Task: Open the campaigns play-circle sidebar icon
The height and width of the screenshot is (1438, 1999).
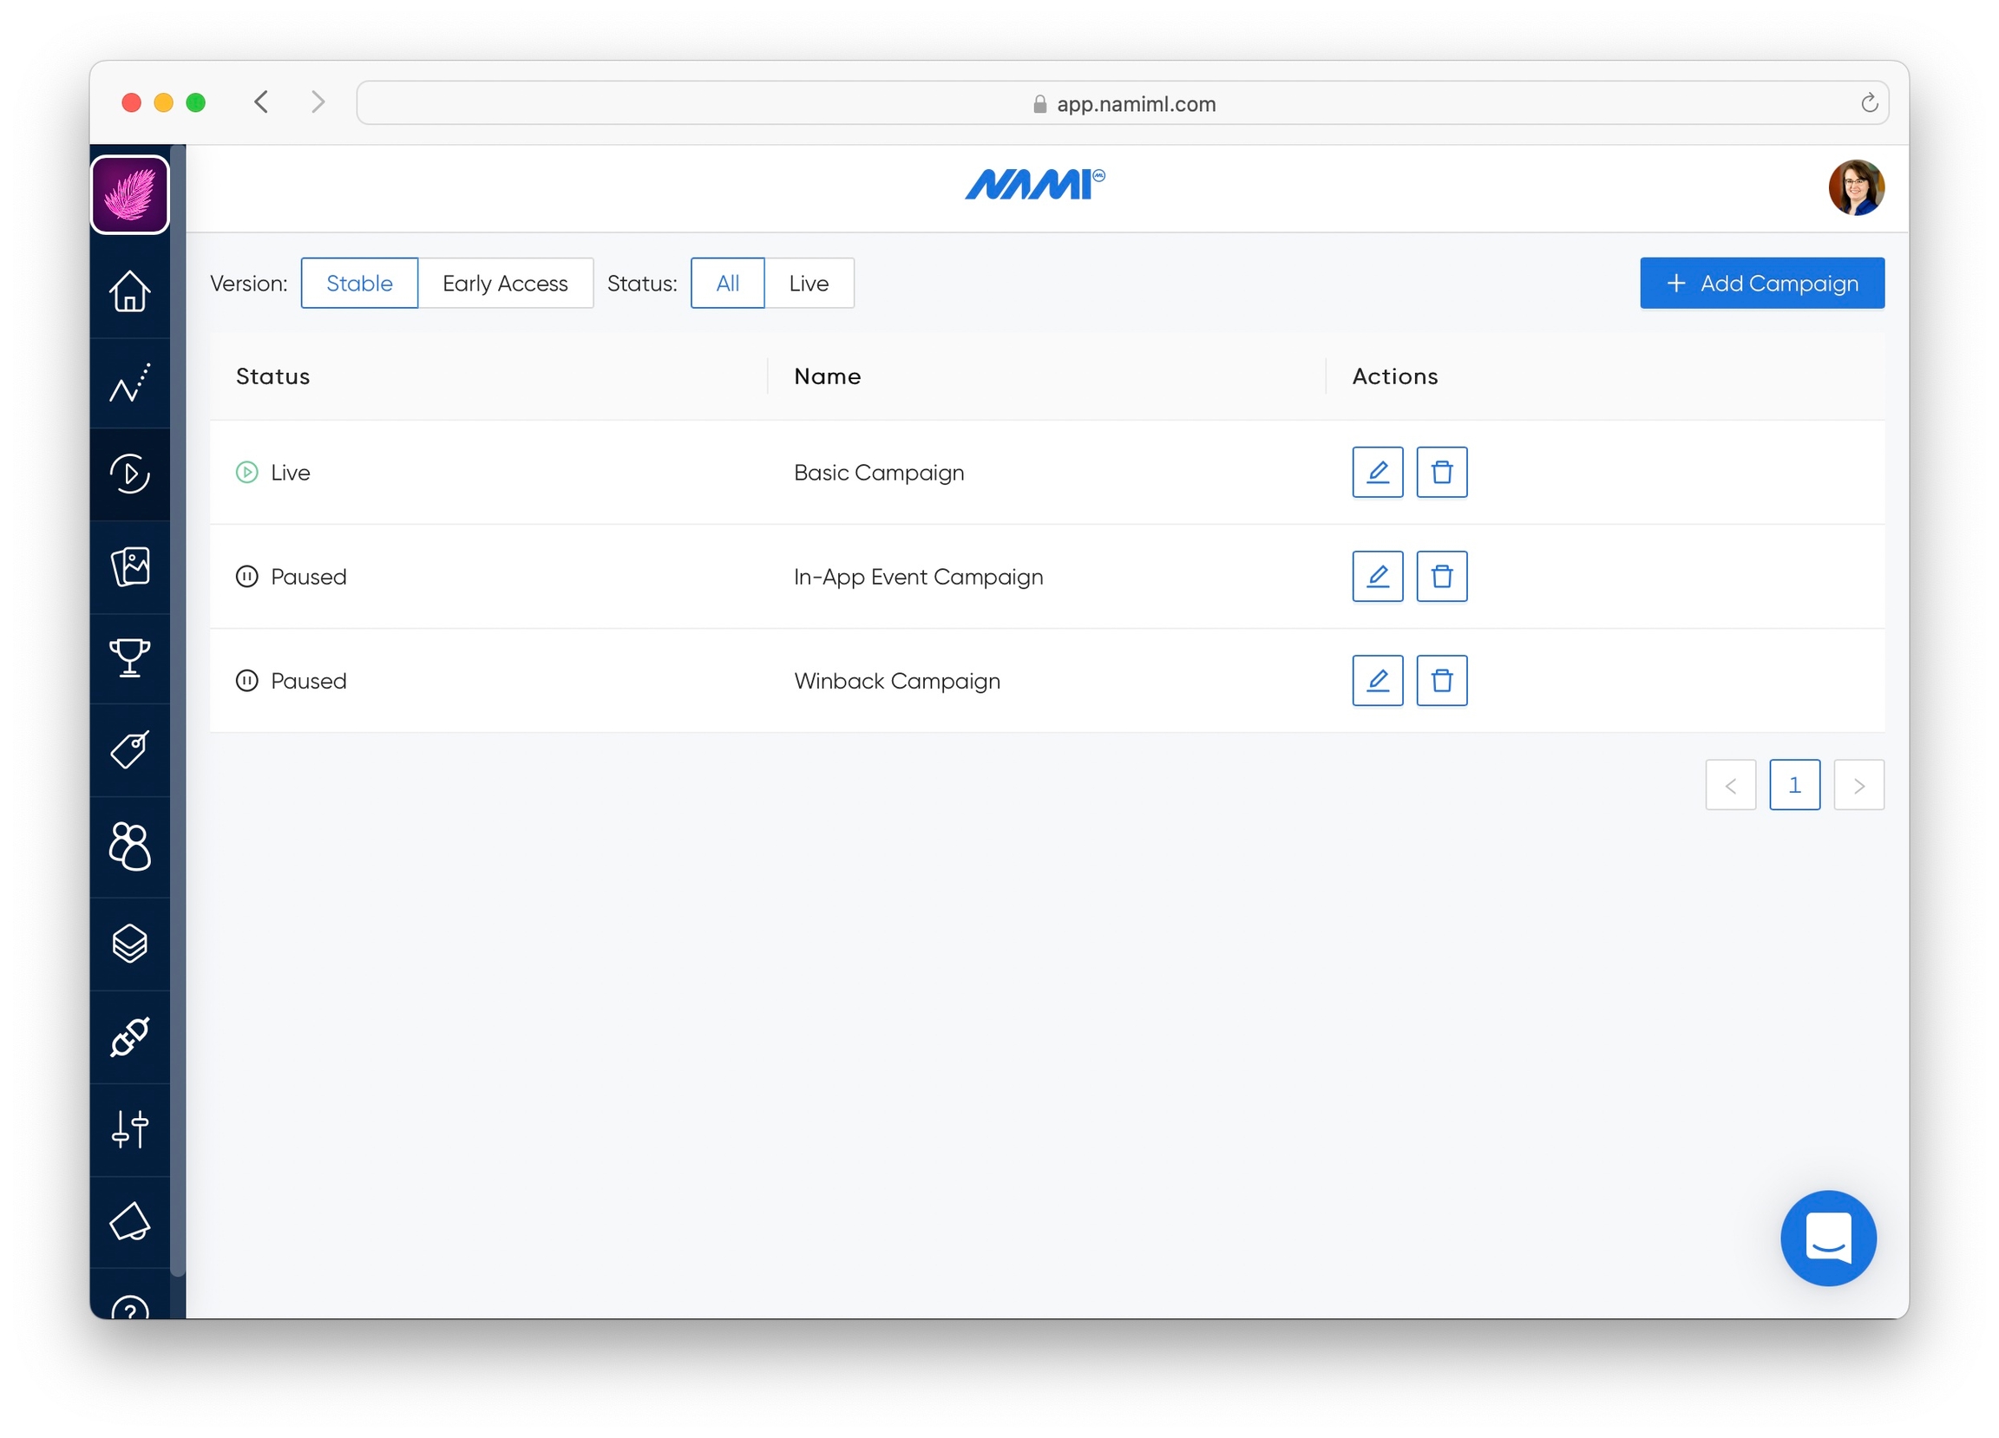Action: coord(129,474)
